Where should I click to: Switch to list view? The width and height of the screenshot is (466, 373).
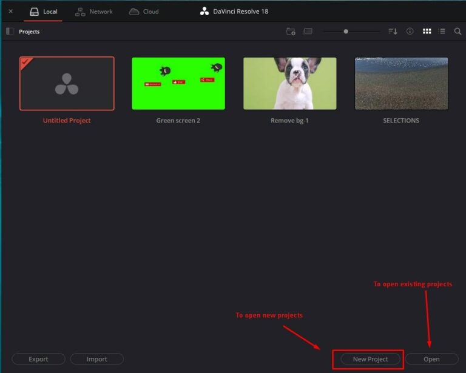442,31
